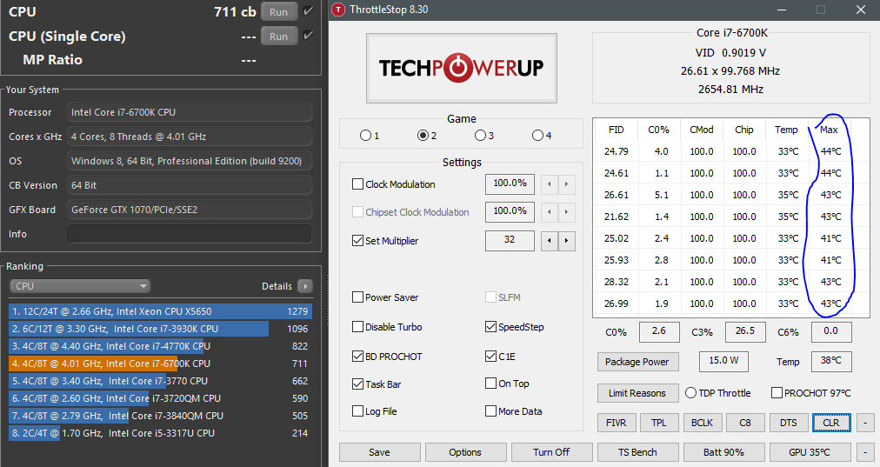The image size is (880, 467).
Task: Open the FIVR window
Action: (617, 423)
